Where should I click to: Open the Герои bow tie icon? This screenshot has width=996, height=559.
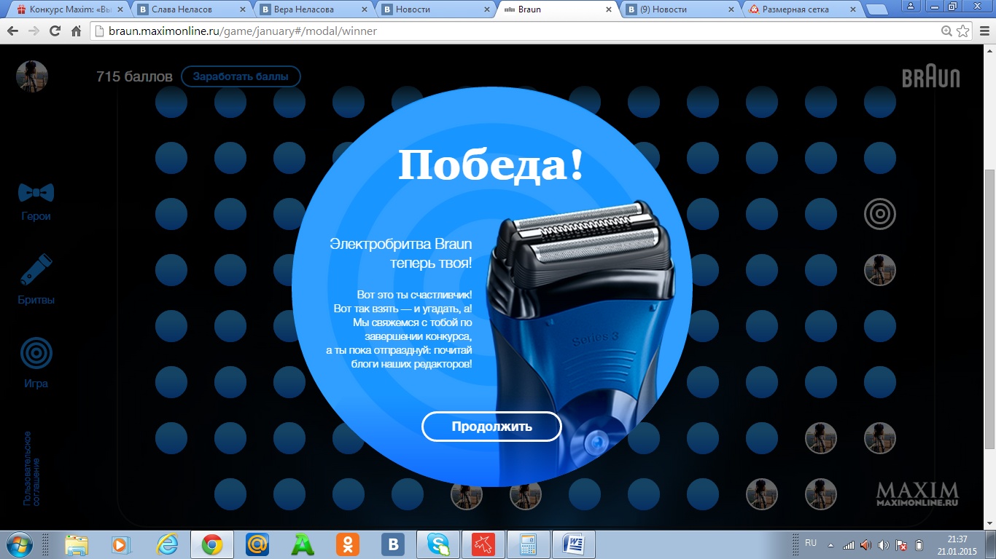click(36, 193)
